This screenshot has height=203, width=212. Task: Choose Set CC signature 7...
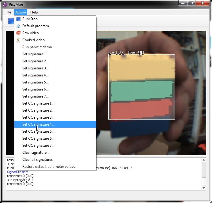[x=38, y=146]
